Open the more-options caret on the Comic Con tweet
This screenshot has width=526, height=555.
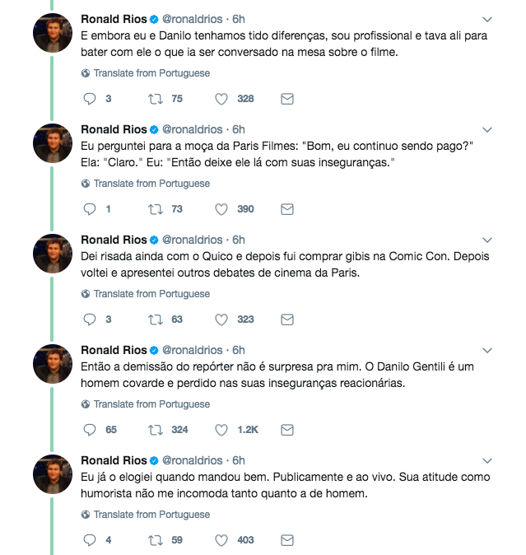pos(486,240)
